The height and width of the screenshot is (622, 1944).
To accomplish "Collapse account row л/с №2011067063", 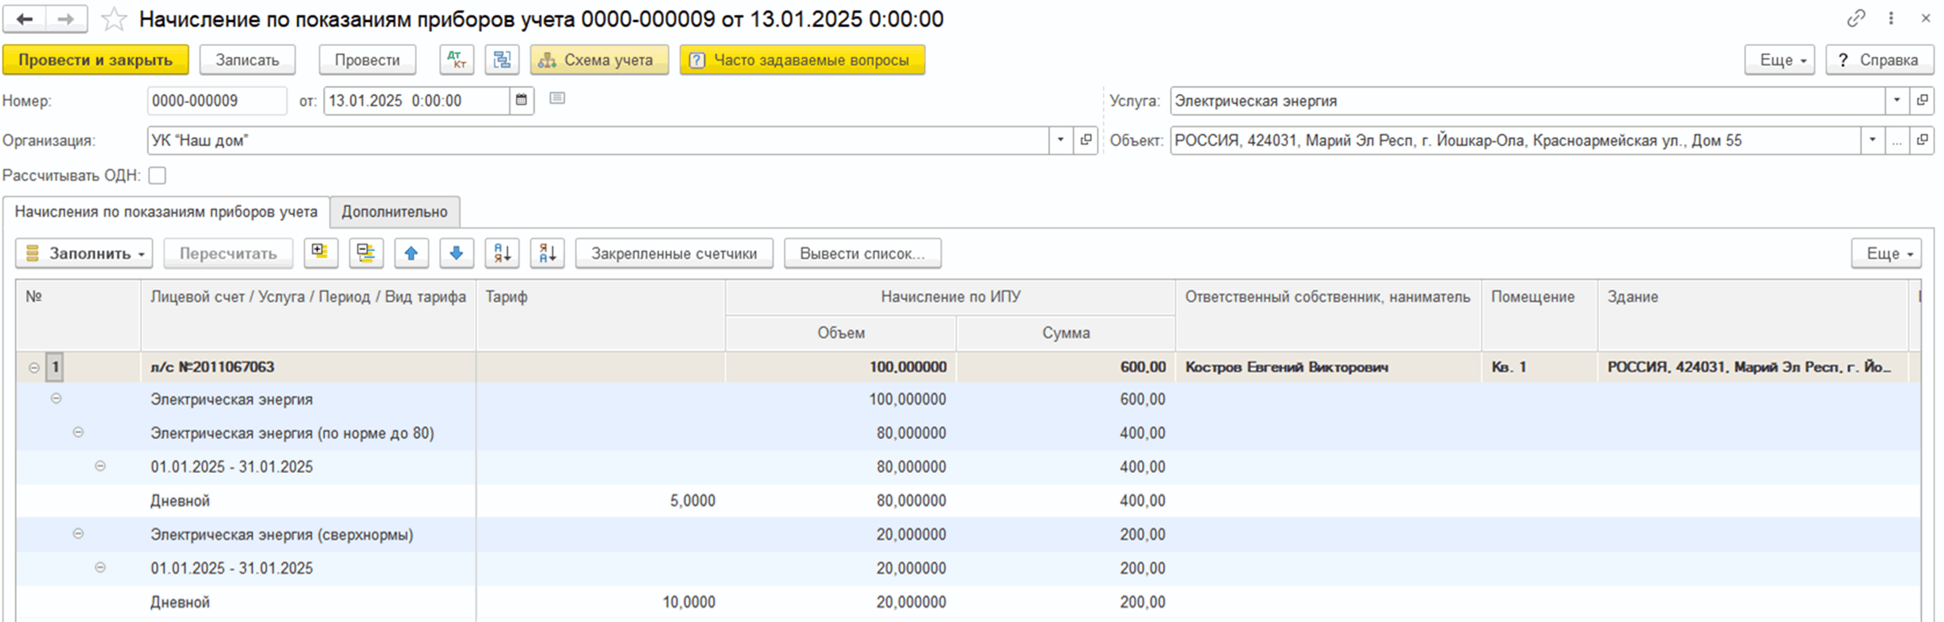I will (34, 368).
